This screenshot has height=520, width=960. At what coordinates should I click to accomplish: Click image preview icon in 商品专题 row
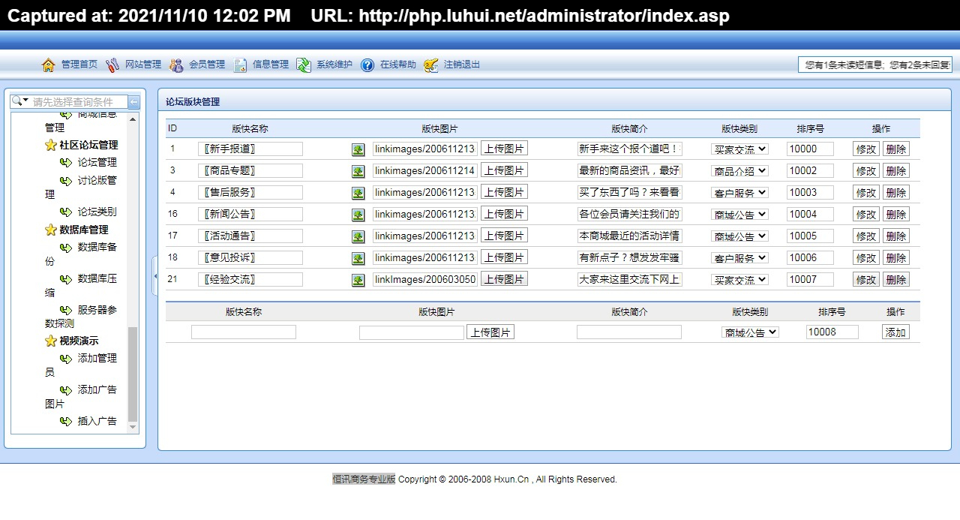(358, 172)
